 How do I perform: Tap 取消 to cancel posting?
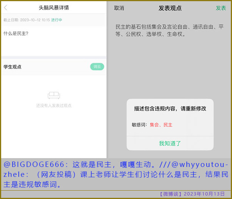coord(119,8)
